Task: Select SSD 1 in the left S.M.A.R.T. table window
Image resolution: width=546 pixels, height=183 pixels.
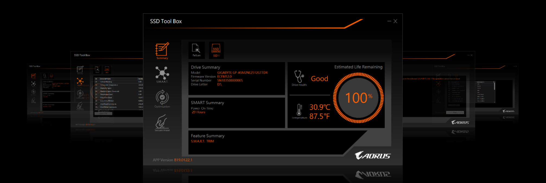Action: coord(107,69)
